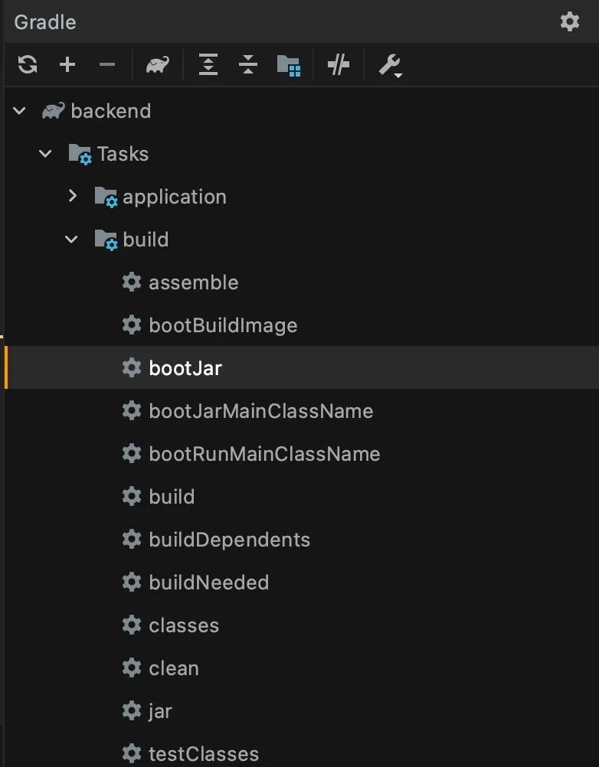Viewport: 599px width, 767px height.
Task: Collapse all nodes in Gradle tree
Action: [x=247, y=65]
